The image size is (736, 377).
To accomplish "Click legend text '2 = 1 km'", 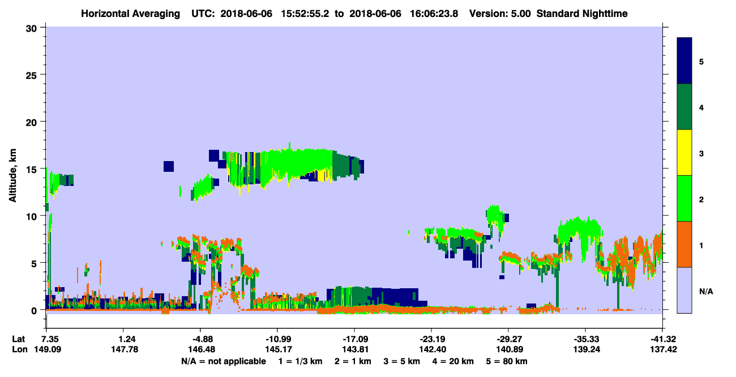I will click(353, 361).
